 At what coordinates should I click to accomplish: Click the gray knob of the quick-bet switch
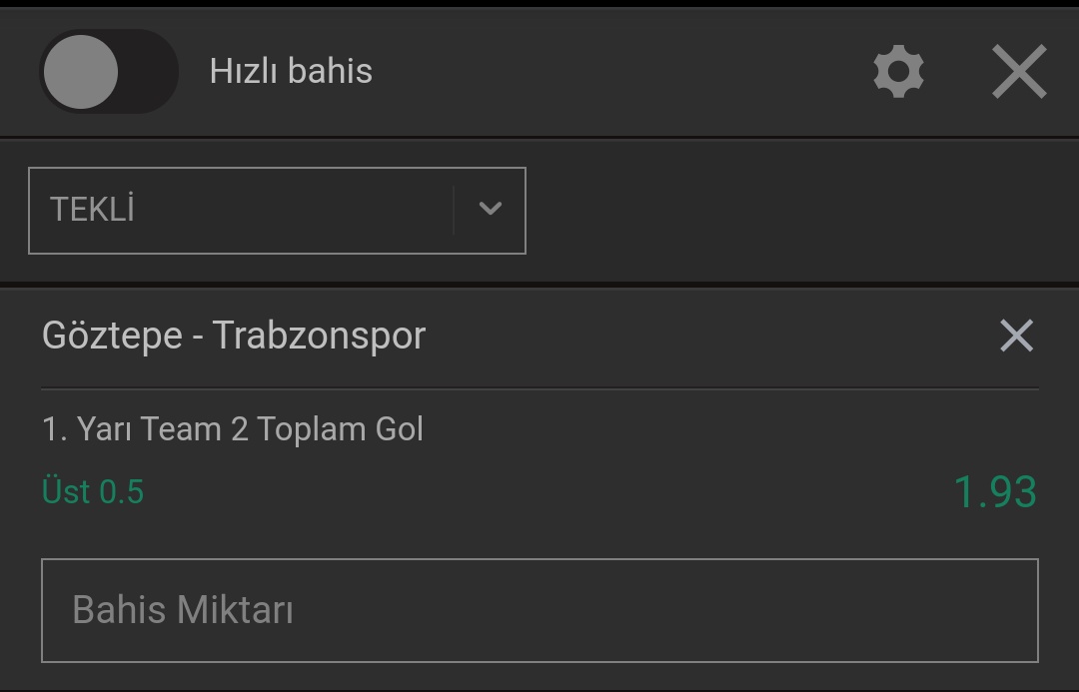pos(81,72)
